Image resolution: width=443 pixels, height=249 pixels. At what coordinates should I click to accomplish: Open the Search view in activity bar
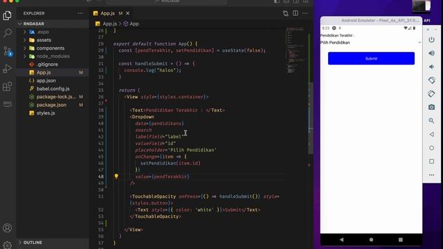[8, 33]
